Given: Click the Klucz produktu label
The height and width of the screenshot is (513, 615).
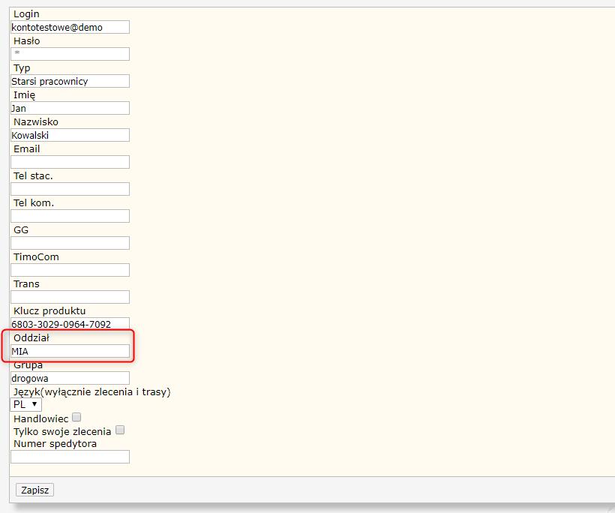Looking at the screenshot, I should click(x=49, y=311).
